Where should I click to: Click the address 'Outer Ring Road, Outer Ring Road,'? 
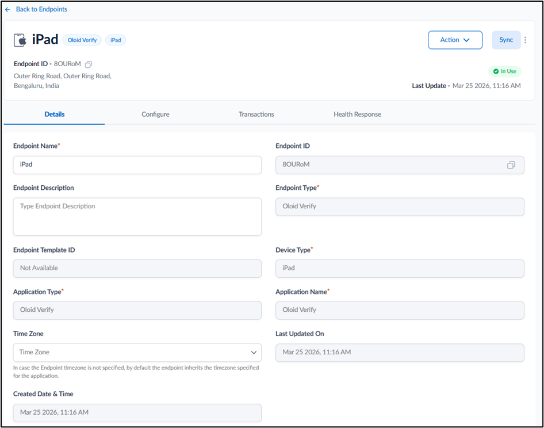63,76
